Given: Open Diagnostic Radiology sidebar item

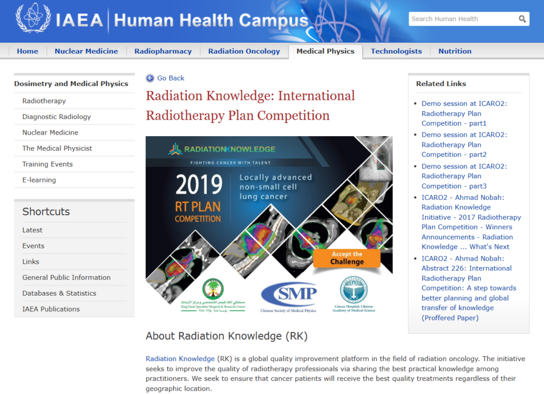Looking at the screenshot, I should click(56, 117).
